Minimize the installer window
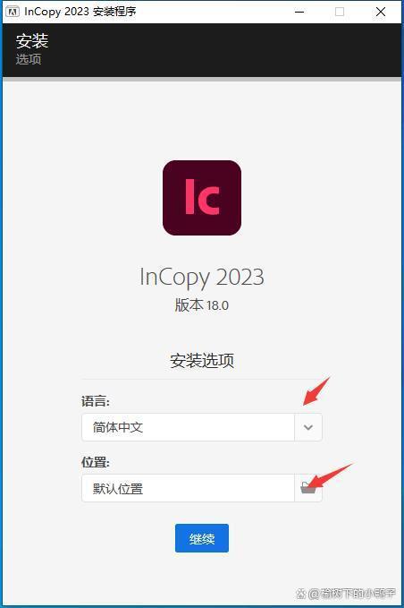The image size is (404, 608). (x=299, y=12)
